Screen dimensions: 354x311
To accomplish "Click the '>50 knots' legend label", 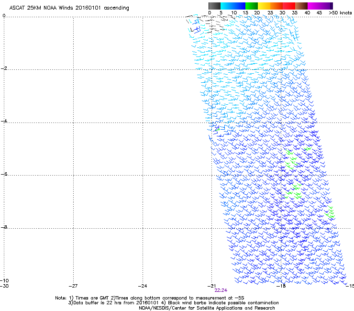I will point(340,13).
